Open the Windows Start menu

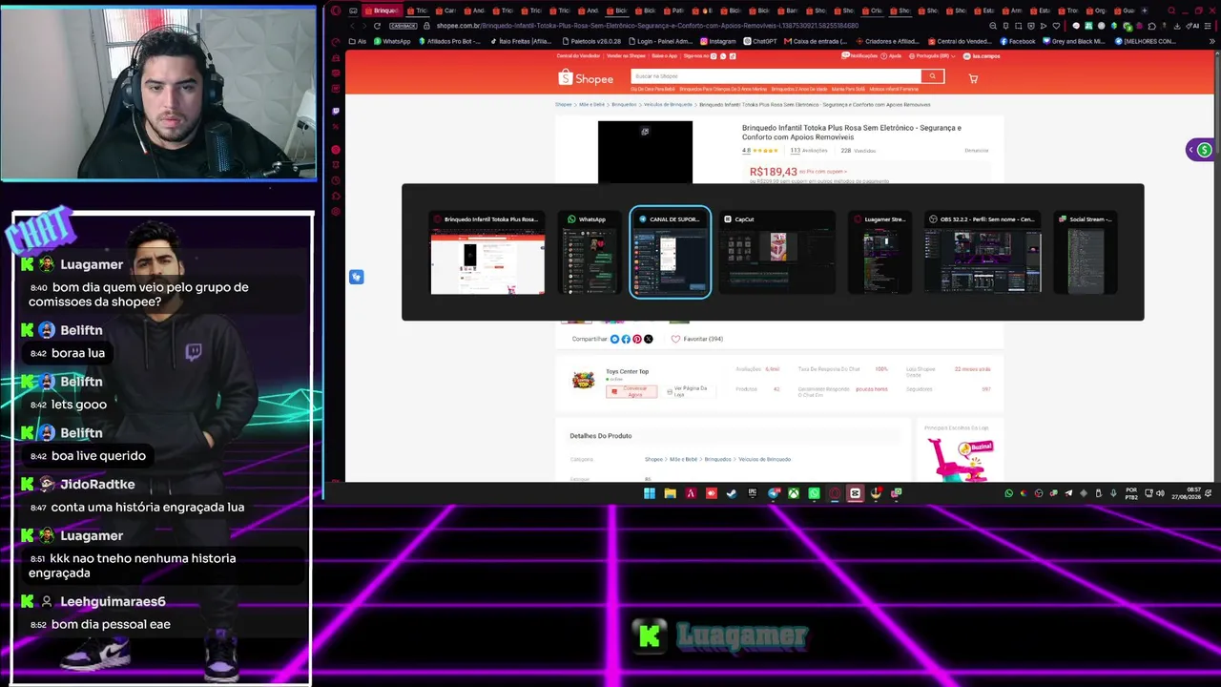(650, 493)
